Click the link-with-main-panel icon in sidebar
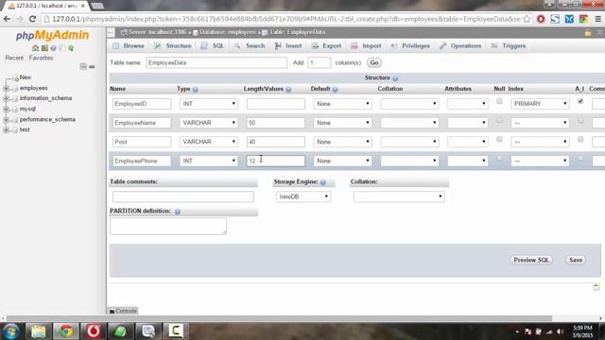605x340 pixels. coord(92,66)
